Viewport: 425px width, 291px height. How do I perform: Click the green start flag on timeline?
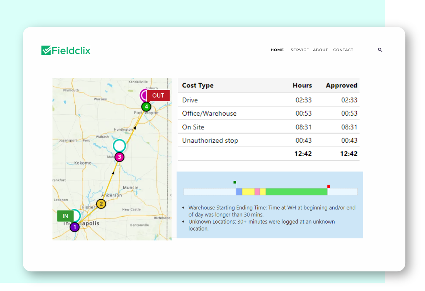point(235,182)
